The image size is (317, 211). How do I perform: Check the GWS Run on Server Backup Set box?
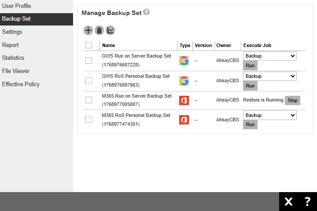[89, 61]
